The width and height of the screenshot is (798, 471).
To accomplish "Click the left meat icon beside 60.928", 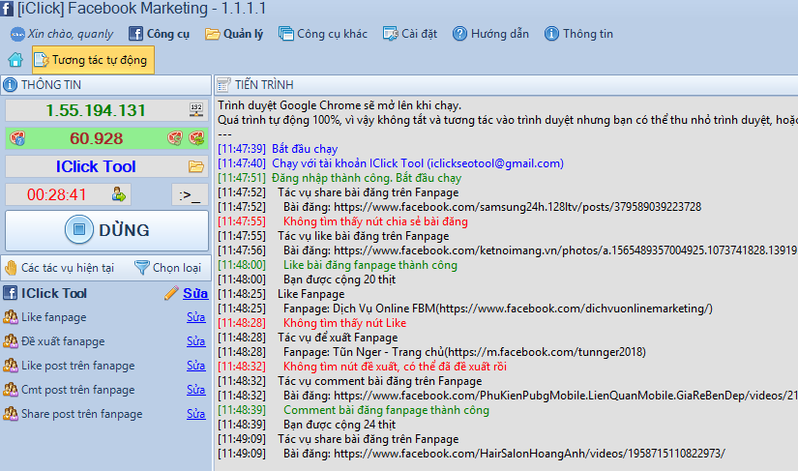I will point(17,138).
